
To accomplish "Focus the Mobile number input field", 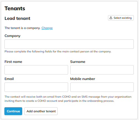I will click(x=102, y=87).
